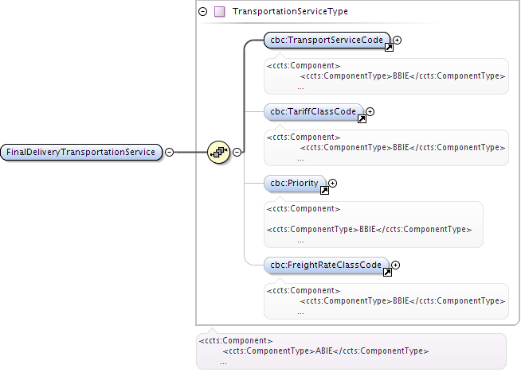Collapse the FinalDeliveryTransportationService node
Viewport: 521px width, 372px height.
[x=170, y=152]
